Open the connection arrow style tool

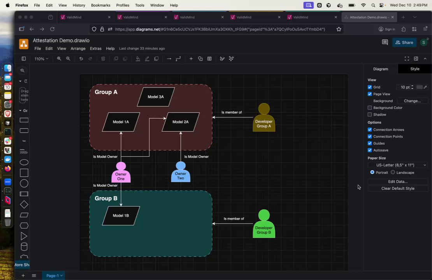(169, 59)
